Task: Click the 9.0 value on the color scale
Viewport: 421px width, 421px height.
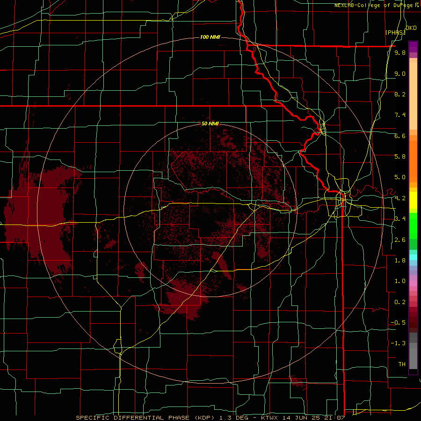Action: (400, 73)
